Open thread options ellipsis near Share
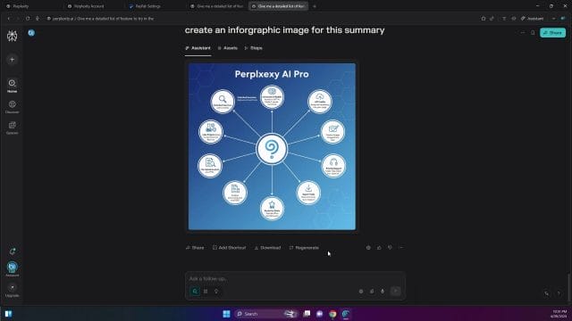 coord(522,33)
